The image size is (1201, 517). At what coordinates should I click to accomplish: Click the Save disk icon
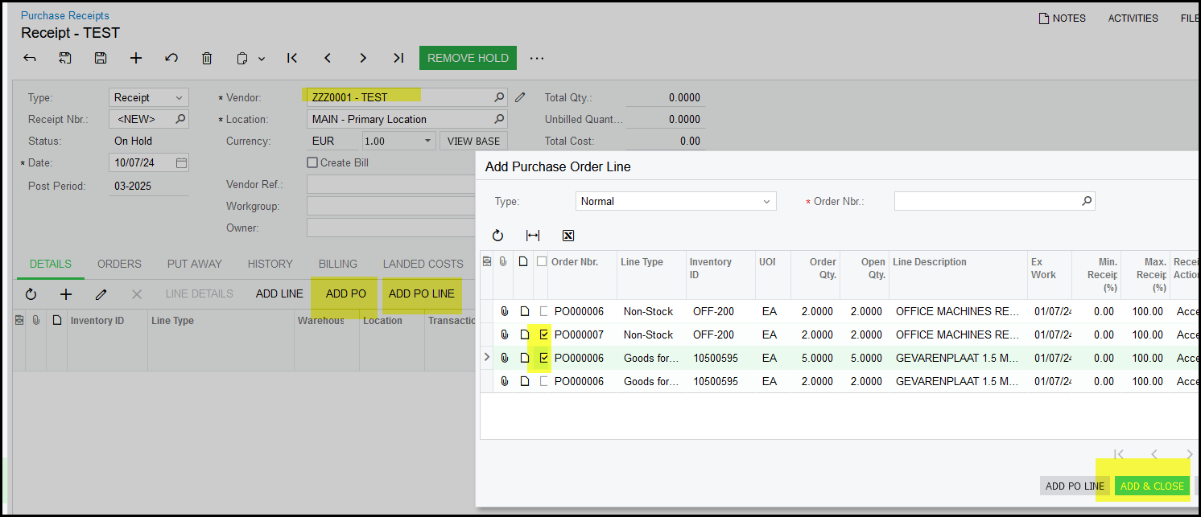[x=101, y=58]
